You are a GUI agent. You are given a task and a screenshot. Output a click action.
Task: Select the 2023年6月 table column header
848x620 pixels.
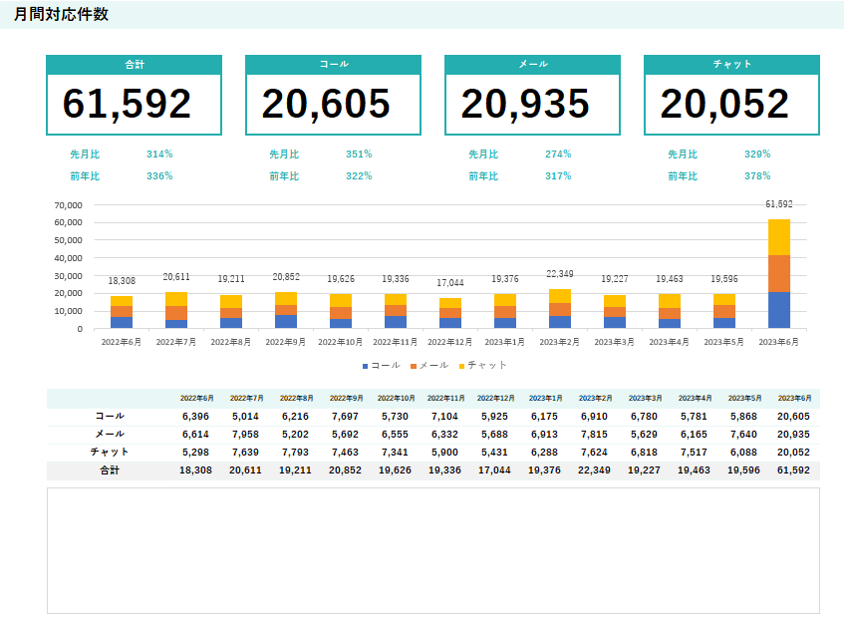pyautogui.click(x=793, y=398)
